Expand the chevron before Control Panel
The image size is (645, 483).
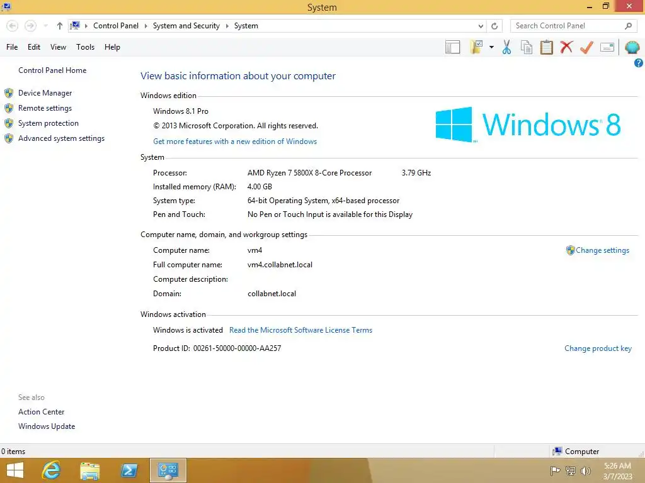86,26
